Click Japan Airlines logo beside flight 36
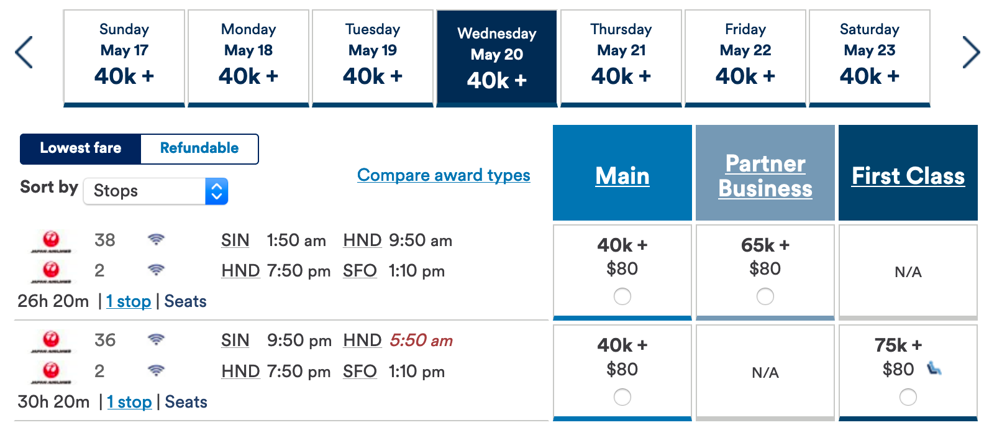This screenshot has height=425, width=984. pos(51,341)
